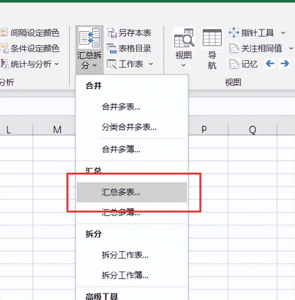Click the 指针工具 label
The width and height of the screenshot is (295, 300).
point(257,33)
